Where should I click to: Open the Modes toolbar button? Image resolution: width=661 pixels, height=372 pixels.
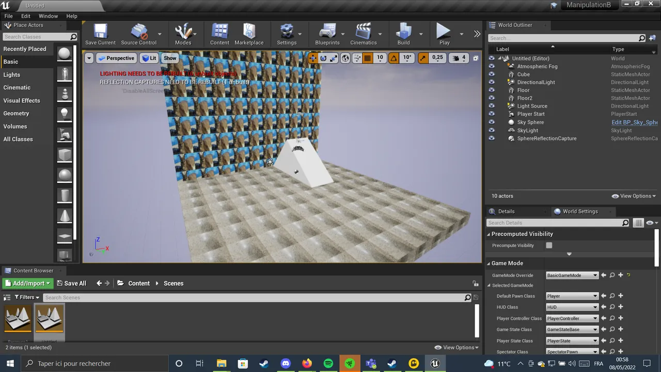pyautogui.click(x=183, y=35)
